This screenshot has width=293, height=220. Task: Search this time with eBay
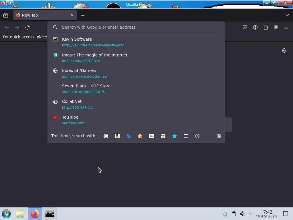pyautogui.click(x=152, y=136)
